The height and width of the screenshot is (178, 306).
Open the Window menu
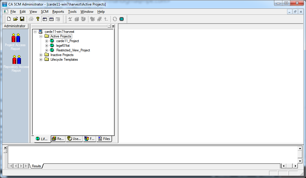pyautogui.click(x=87, y=12)
